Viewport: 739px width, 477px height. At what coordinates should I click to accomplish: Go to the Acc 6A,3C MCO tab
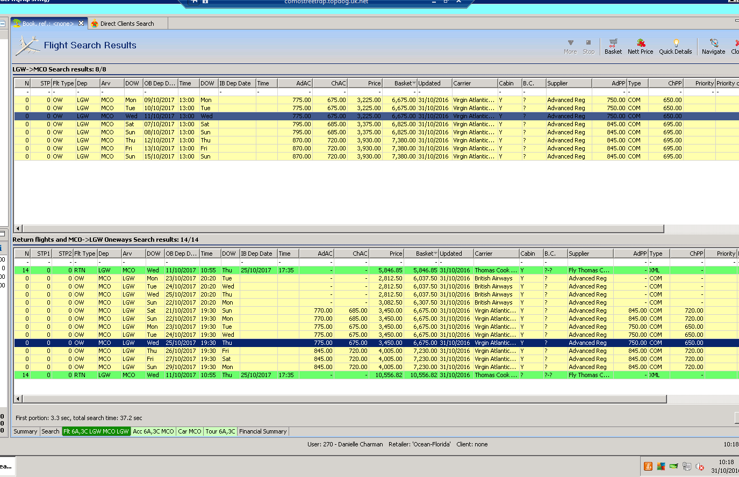(153, 431)
